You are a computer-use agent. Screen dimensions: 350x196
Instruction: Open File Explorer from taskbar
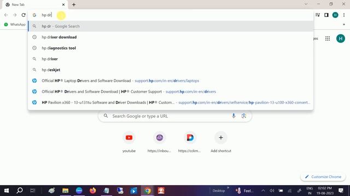tap(66, 191)
